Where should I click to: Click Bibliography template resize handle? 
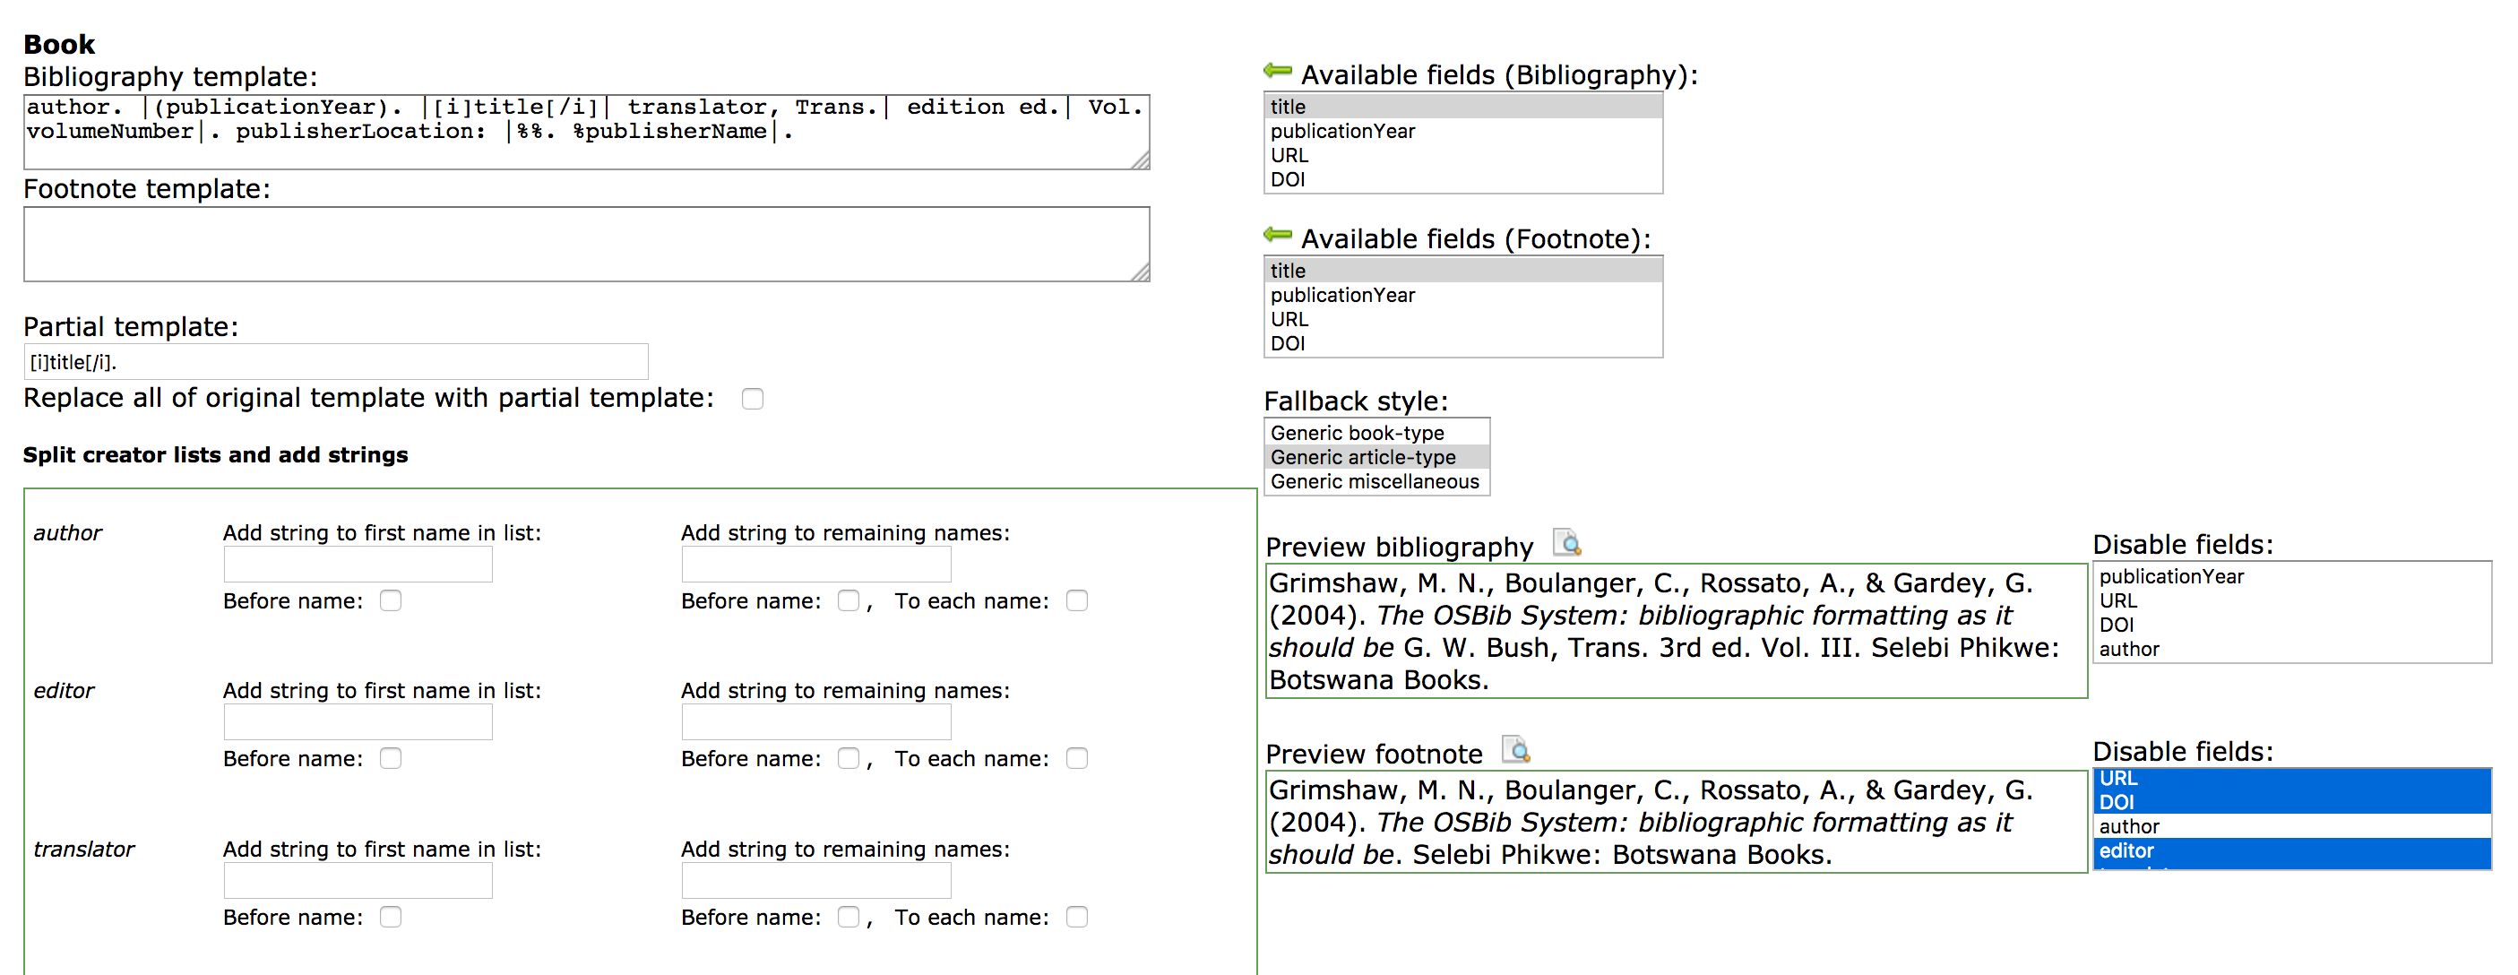click(1140, 160)
